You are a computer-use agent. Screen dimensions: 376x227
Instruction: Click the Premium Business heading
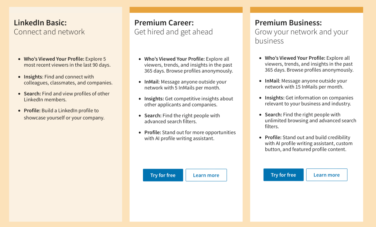(288, 23)
